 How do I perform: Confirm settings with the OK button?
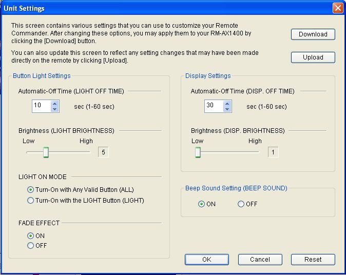207,259
